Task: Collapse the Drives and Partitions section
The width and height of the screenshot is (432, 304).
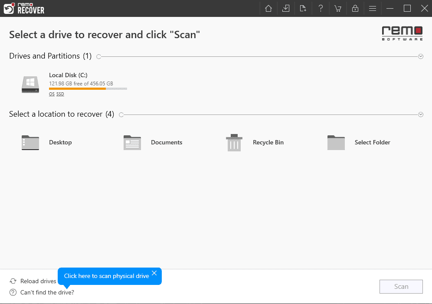Action: (x=421, y=56)
